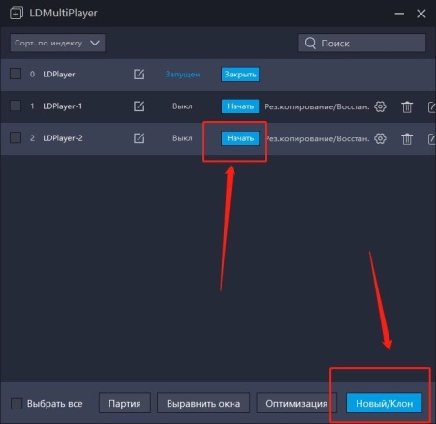
Task: Click Рез.копирование/Восстан. link for LDPlayer-2
Action: coord(317,139)
